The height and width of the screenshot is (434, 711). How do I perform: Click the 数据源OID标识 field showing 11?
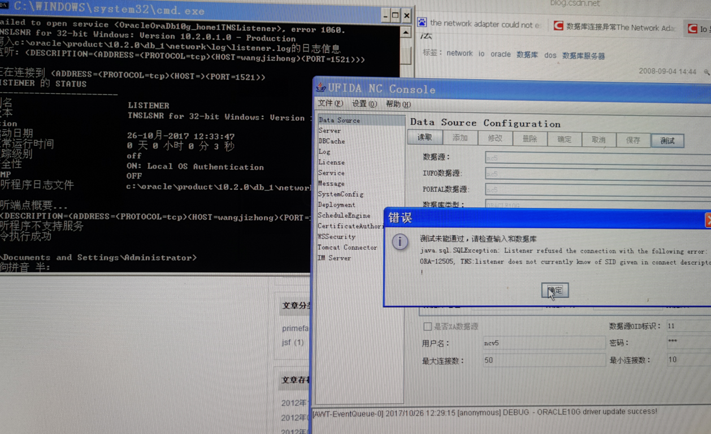point(688,326)
